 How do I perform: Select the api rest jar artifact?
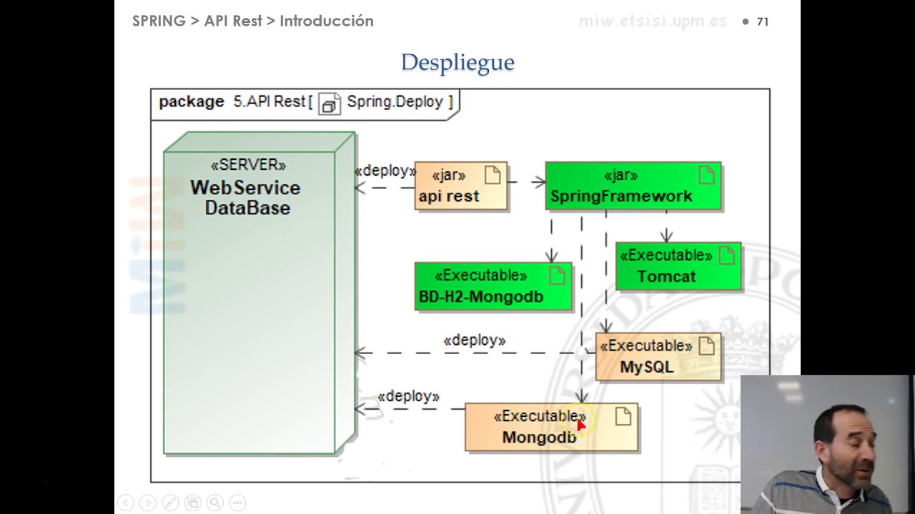point(461,186)
